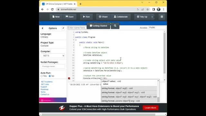Image resolution: width=206 pixels, height=116 pixels.
Task: Open the Support link
Action: coord(44,87)
